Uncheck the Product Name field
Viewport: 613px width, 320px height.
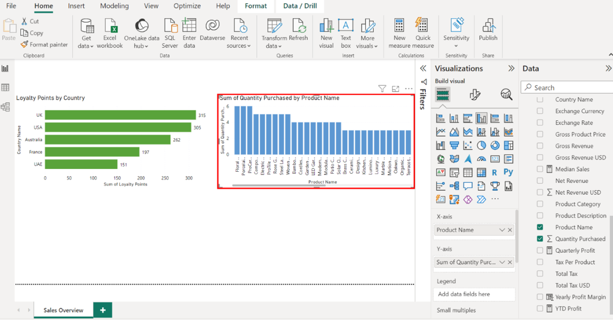pyautogui.click(x=540, y=227)
